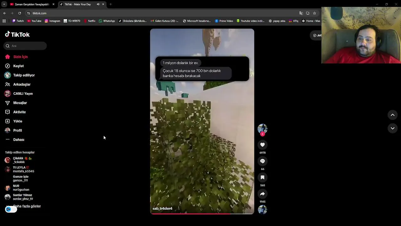Screen dimensions: 401x226
Task: Open the Microsoft hesabınız bookmark
Action: (196, 21)
